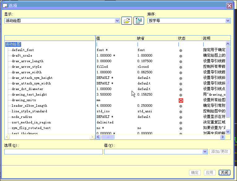
Task: Open the 排序 dropdown showing 按字母
Action: pos(228,21)
